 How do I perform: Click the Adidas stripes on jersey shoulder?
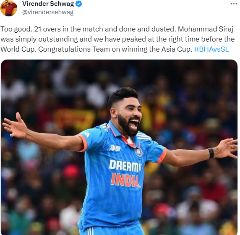[x=144, y=136]
